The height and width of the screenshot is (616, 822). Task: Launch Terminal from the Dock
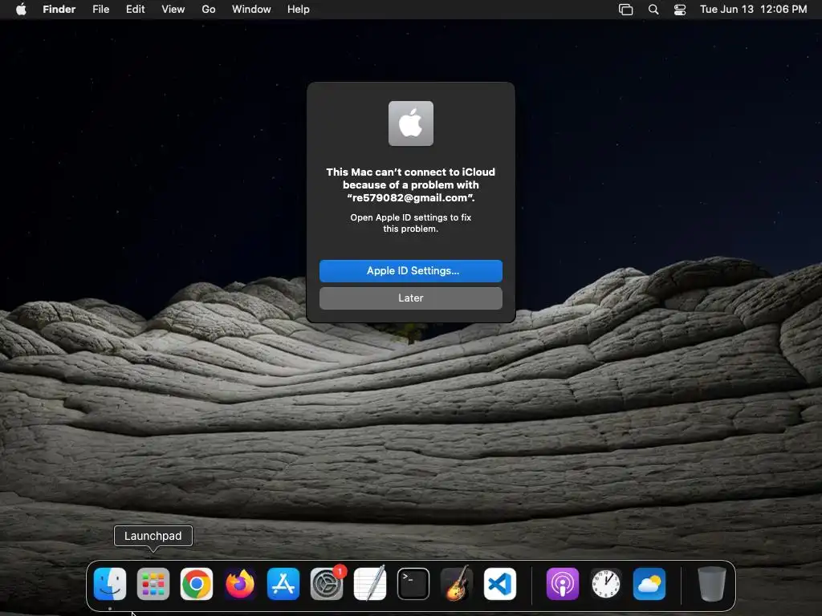pyautogui.click(x=413, y=584)
